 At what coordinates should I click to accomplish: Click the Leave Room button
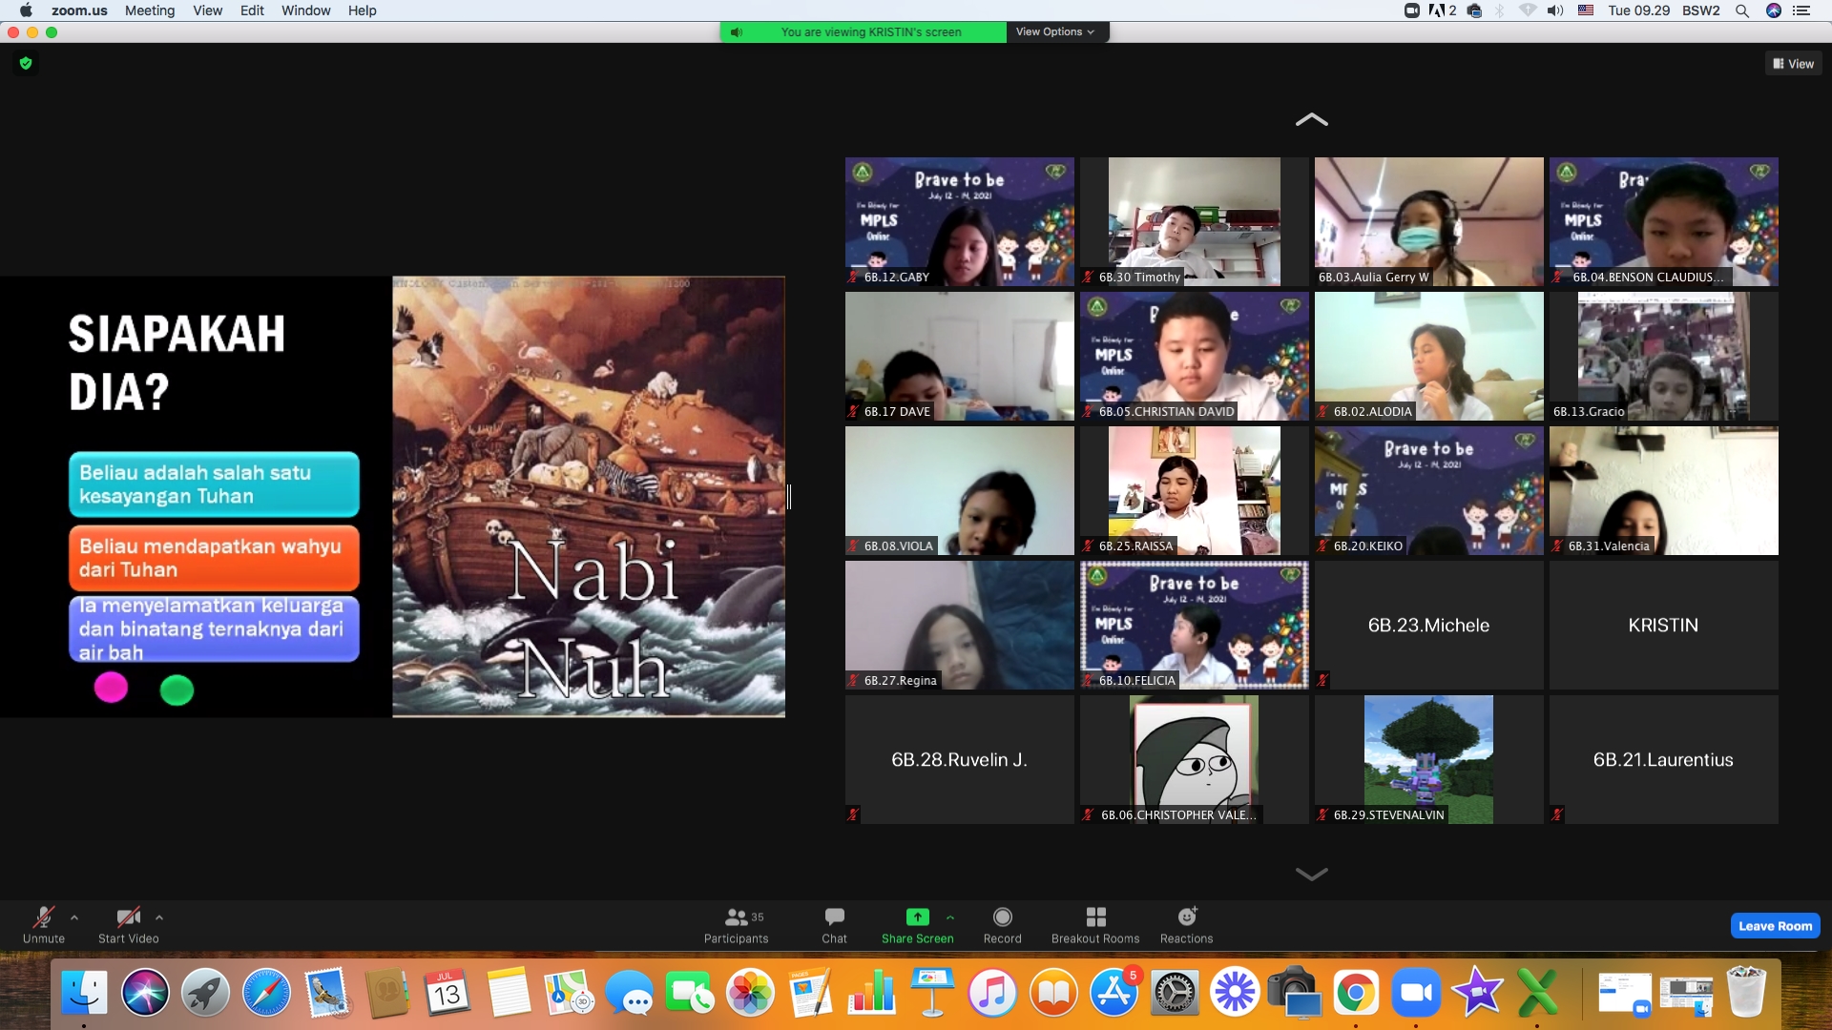tap(1775, 926)
